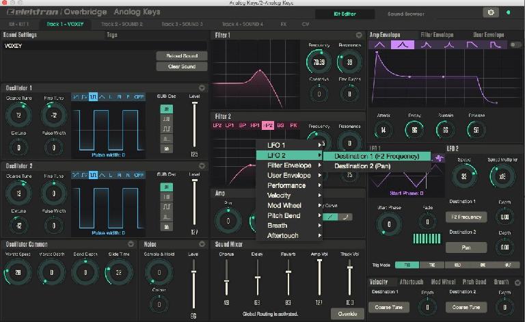
Task: Choose third sub oscillator shape in Oscillator 1
Action: [x=166, y=129]
